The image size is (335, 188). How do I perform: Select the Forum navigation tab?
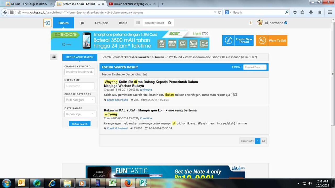[x=63, y=23]
